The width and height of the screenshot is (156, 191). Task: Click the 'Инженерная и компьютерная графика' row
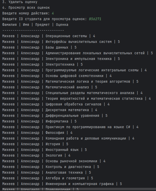pos(62,184)
